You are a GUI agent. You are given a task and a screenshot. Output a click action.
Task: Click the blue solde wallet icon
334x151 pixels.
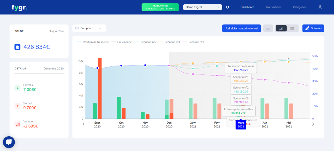click(x=17, y=47)
